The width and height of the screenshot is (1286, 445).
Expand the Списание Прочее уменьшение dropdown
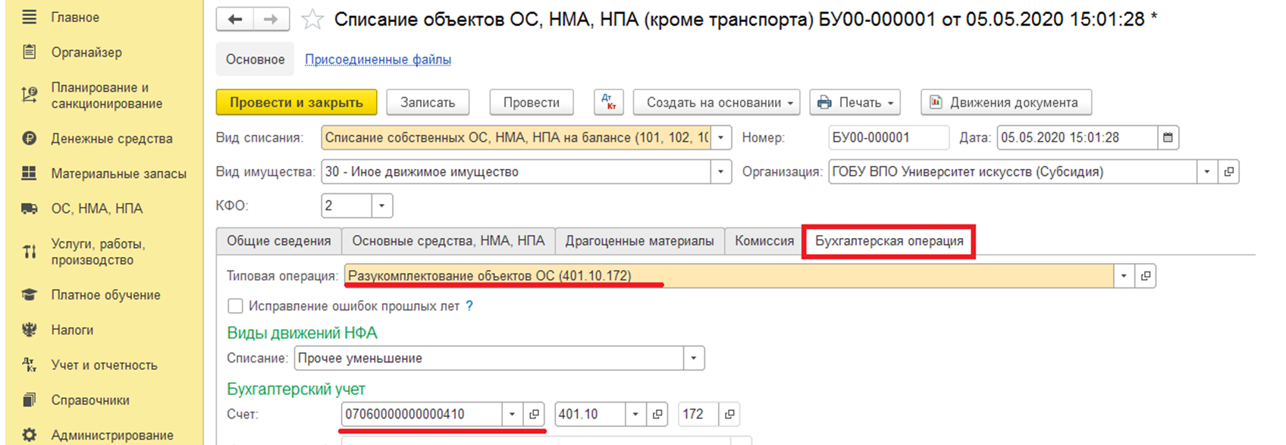[x=694, y=358]
